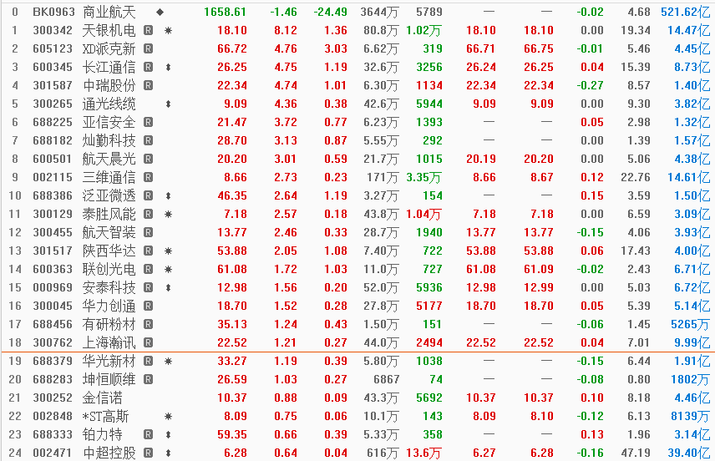Click the up-down arrow marker on 铂力特 row
The image size is (715, 461).
[x=168, y=434]
